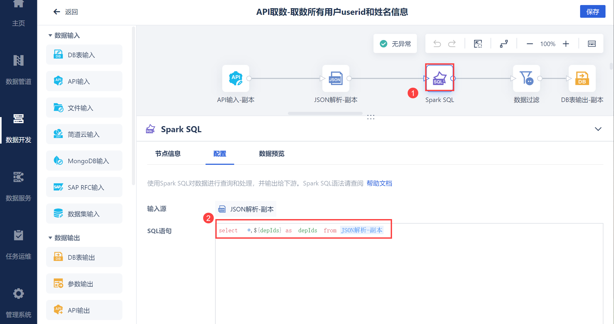Click the auto-layout connector icon
The image size is (614, 324).
(x=504, y=44)
